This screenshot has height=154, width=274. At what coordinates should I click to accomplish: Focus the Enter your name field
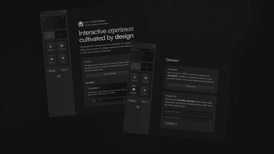coord(188,113)
